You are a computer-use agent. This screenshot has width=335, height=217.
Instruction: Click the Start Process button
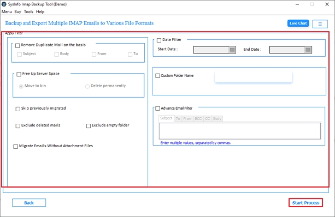coord(305,203)
